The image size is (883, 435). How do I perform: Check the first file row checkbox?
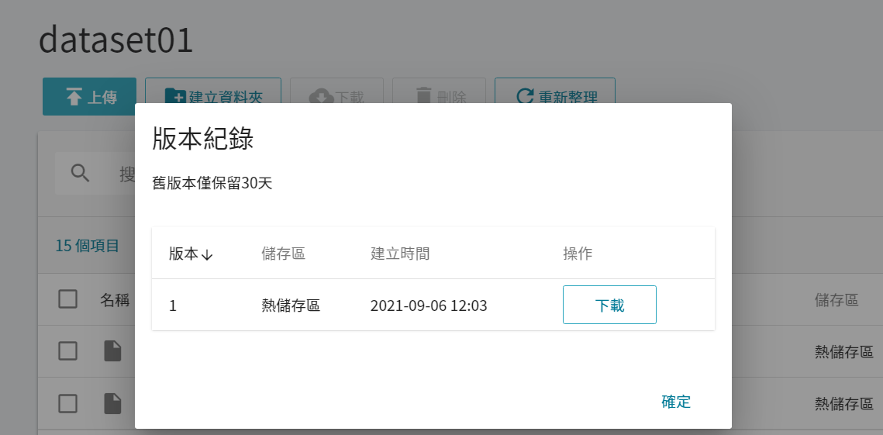point(67,351)
